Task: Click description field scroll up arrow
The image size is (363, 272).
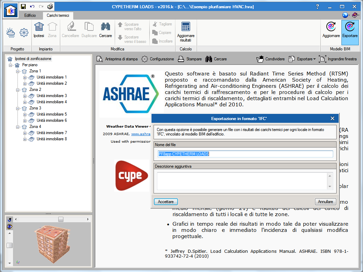Action: pos(330,176)
